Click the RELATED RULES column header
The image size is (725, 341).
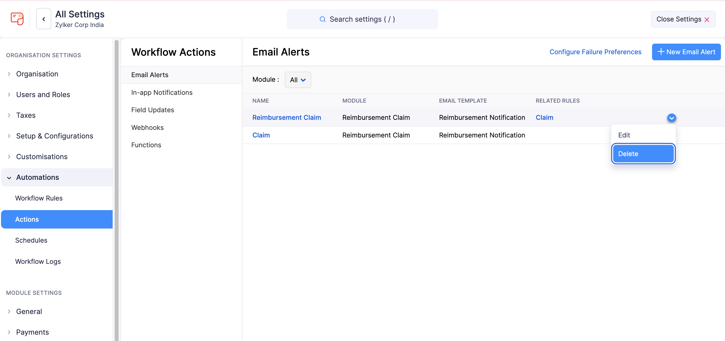(x=557, y=101)
